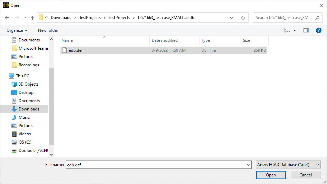This screenshot has width=327, height=184.
Task: Select the edb.def file icon
Action: click(x=65, y=50)
